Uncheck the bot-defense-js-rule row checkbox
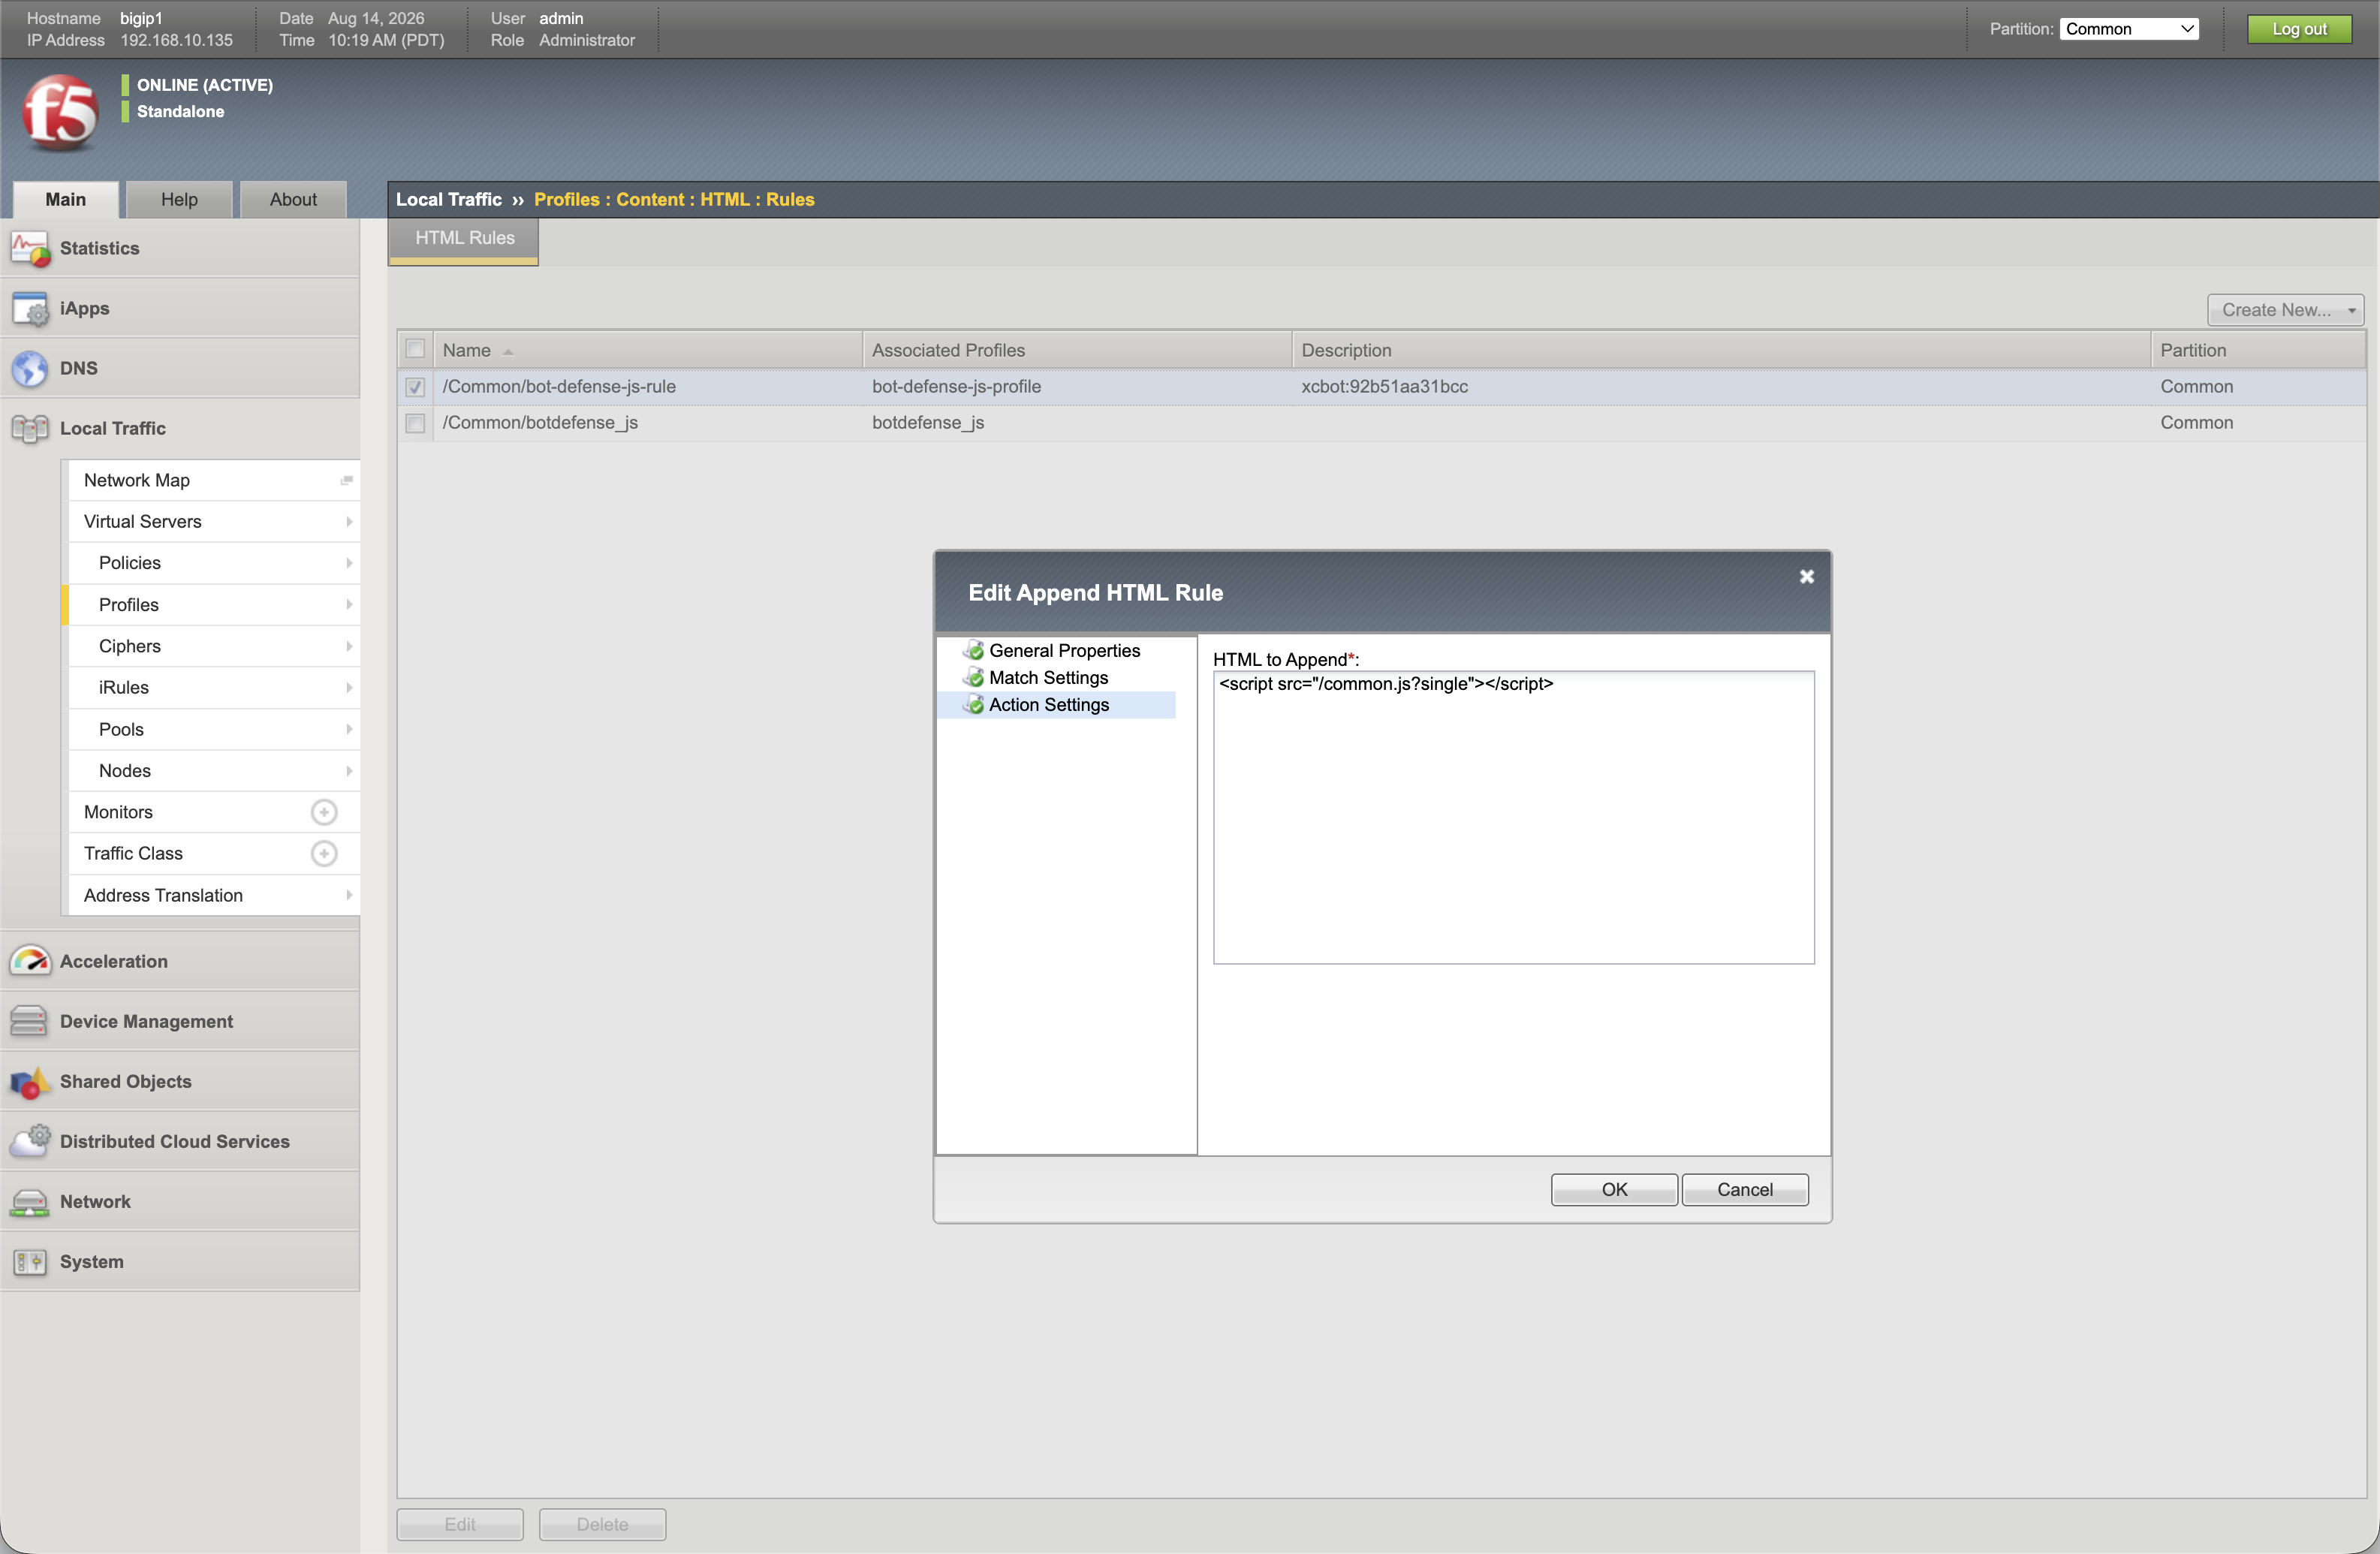 (415, 387)
